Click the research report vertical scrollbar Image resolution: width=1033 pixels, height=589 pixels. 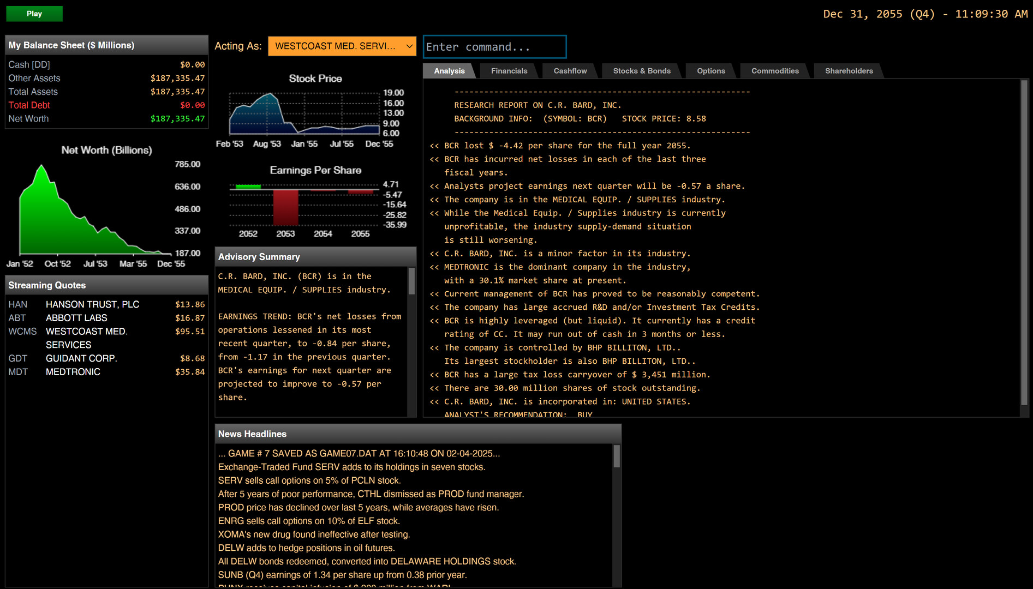(x=1024, y=243)
